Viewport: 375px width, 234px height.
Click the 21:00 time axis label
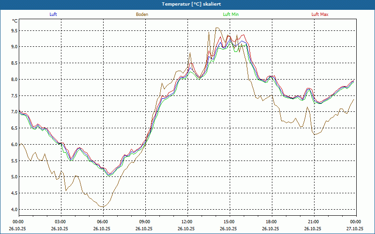pos(314,222)
